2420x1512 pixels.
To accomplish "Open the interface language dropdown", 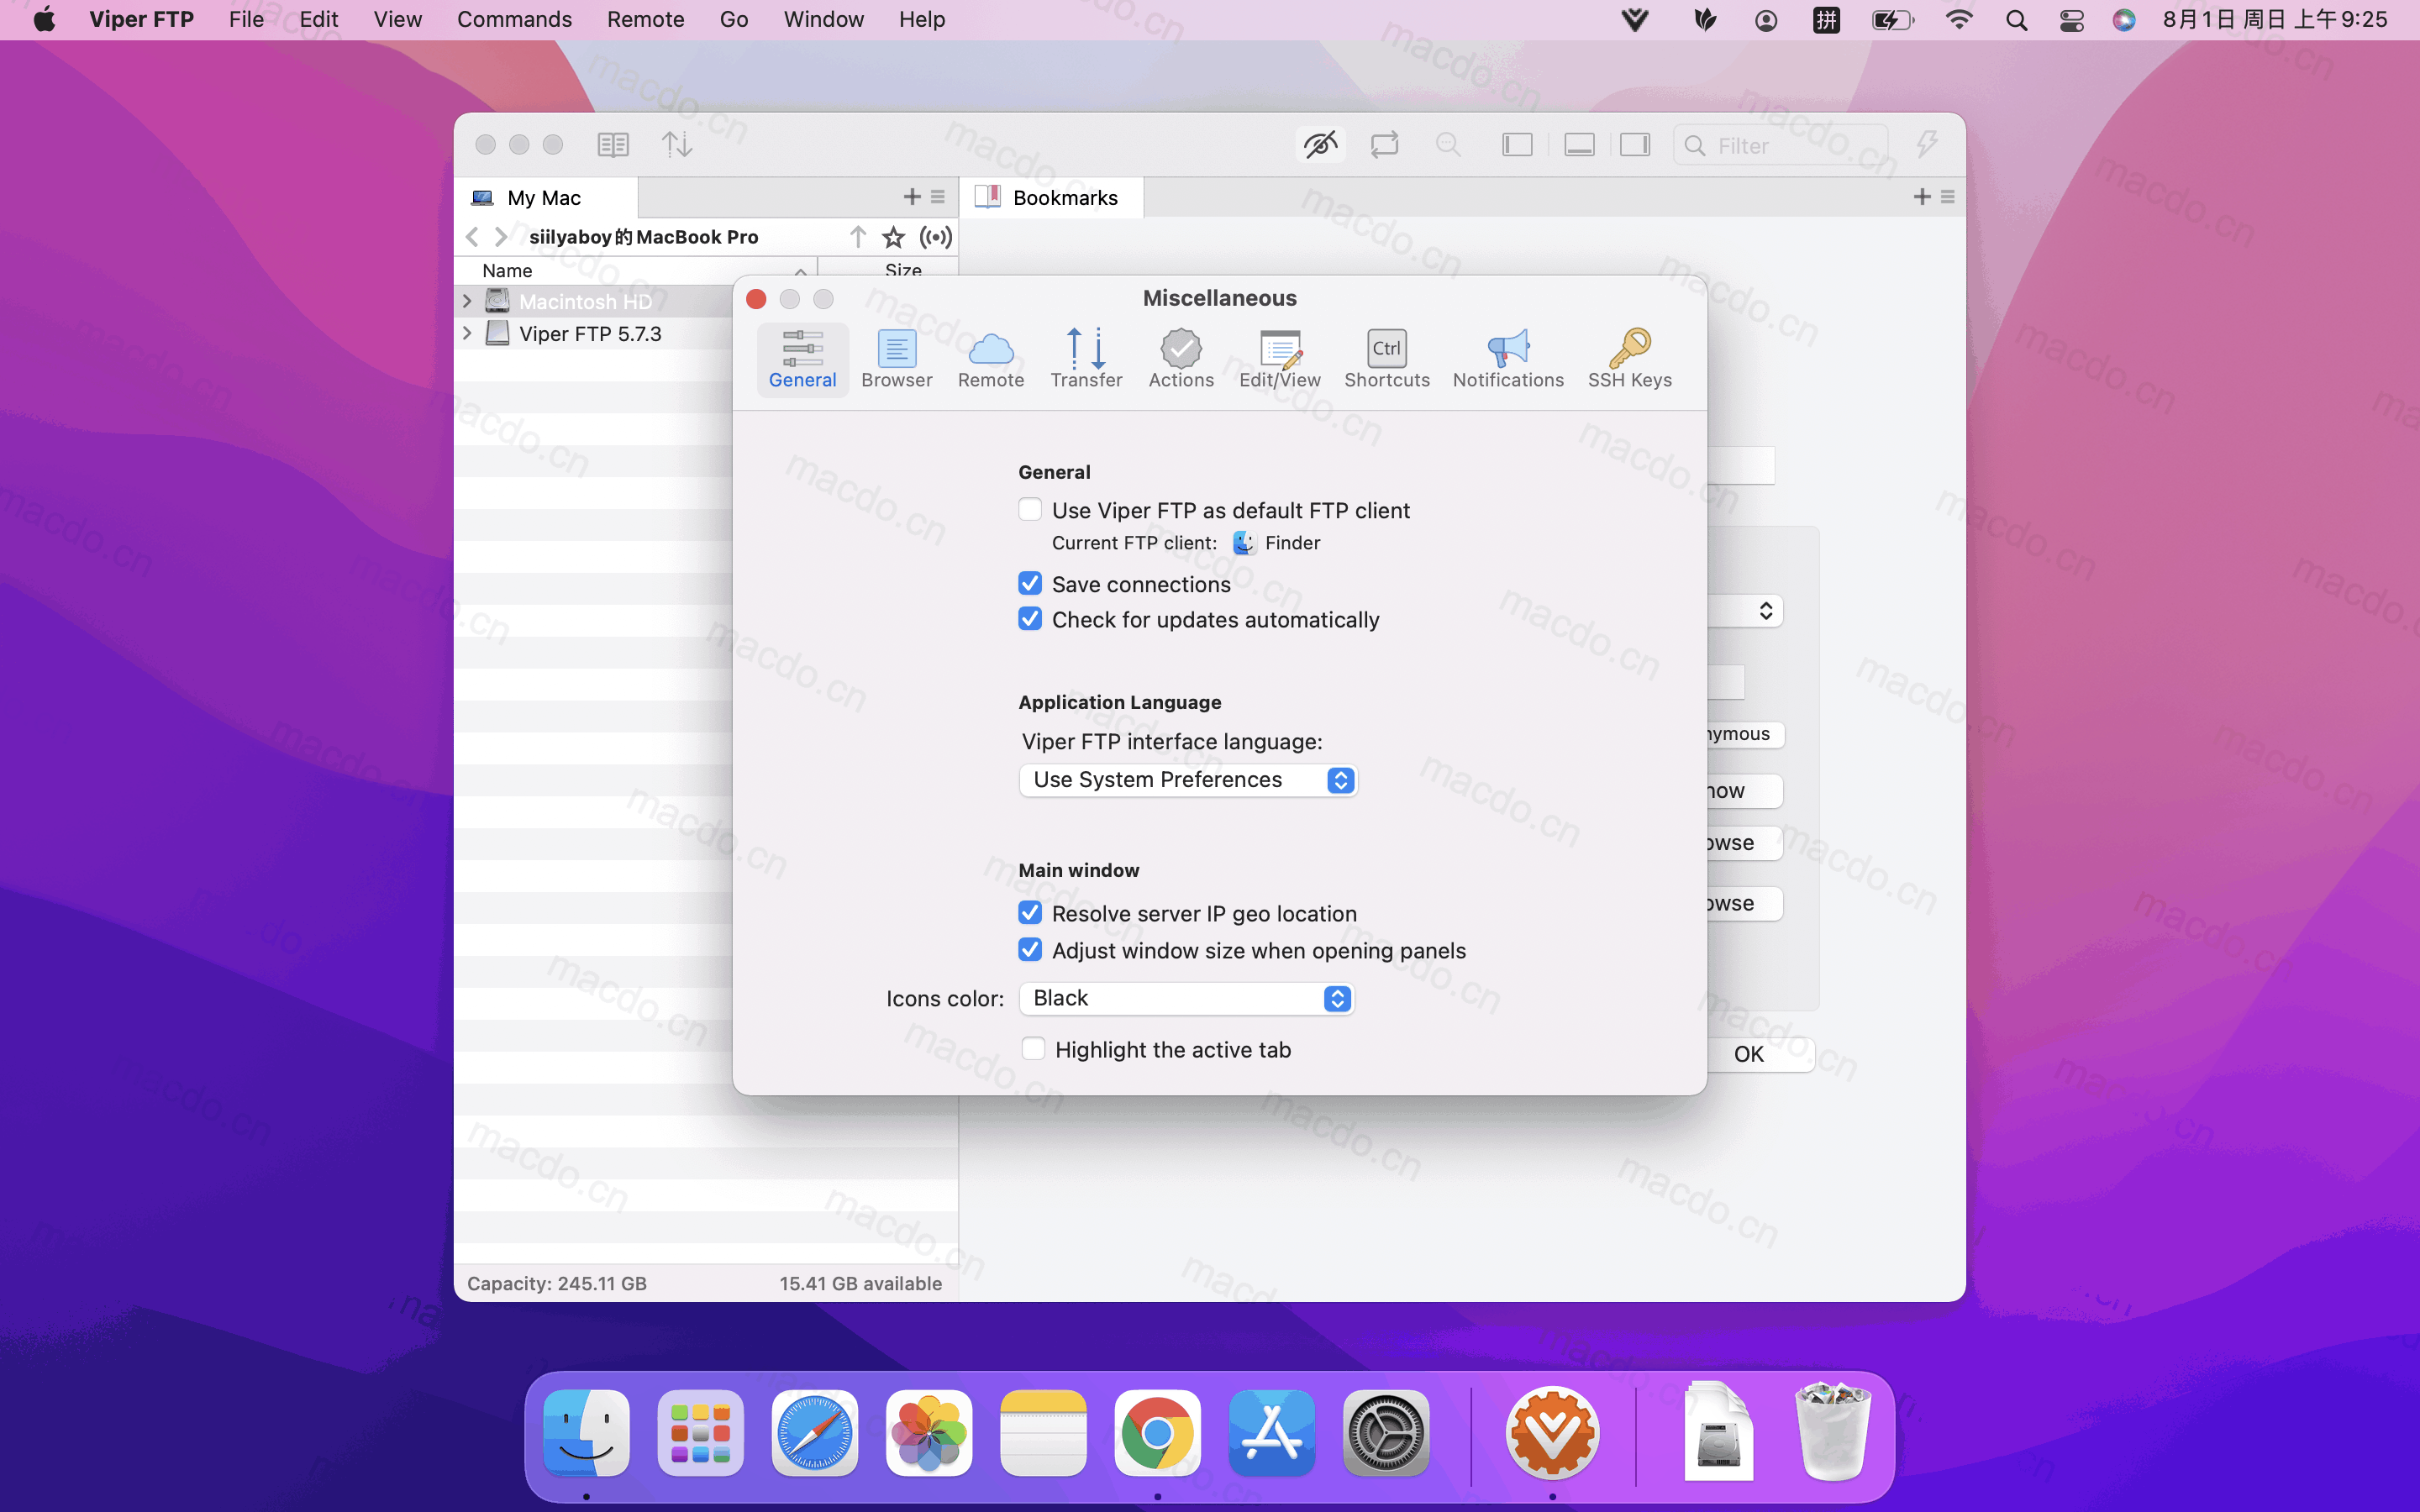I will (x=1188, y=780).
